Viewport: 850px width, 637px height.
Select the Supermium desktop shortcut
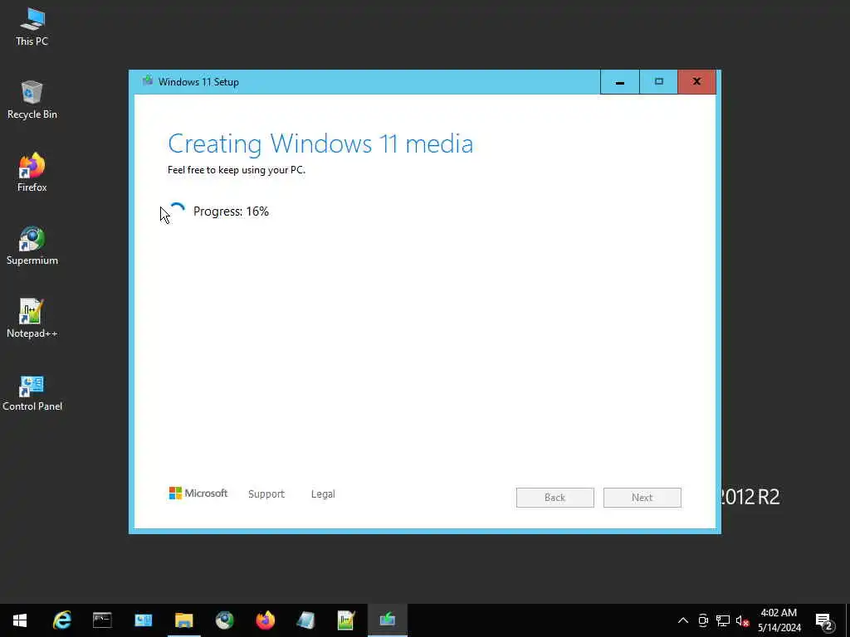32,246
